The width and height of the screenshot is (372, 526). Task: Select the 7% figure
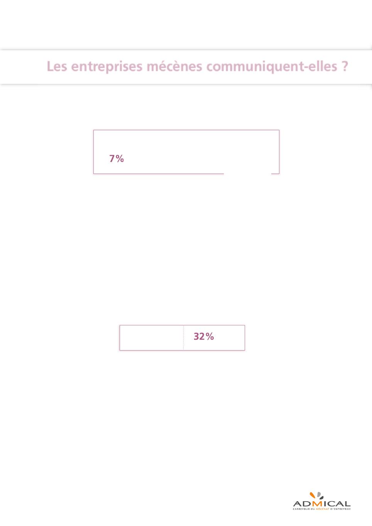pos(117,158)
